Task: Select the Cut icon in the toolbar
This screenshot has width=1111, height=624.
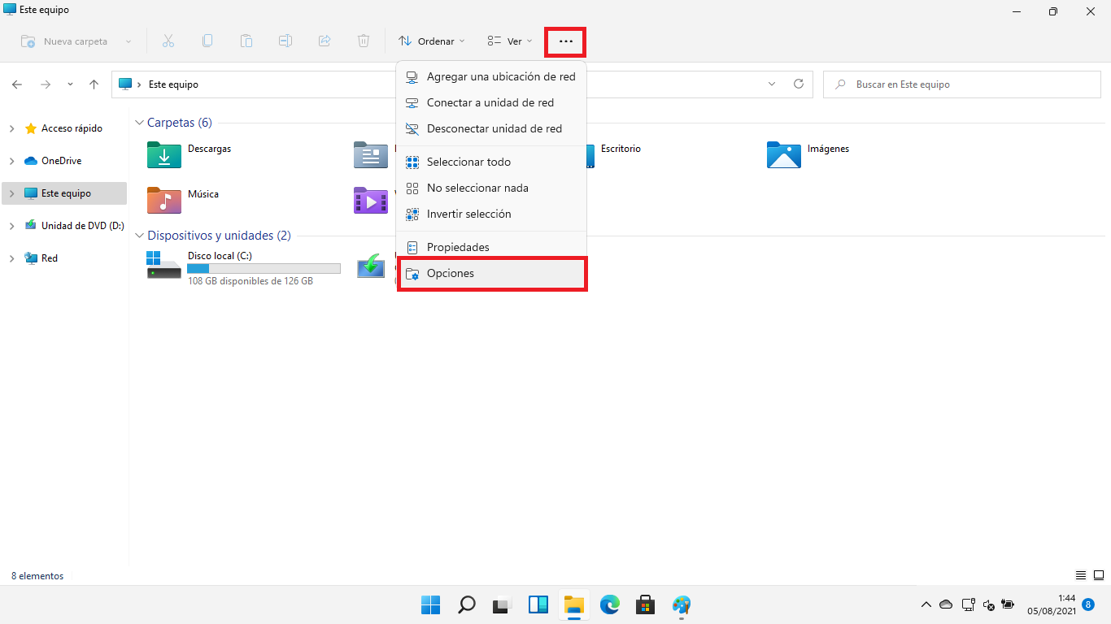Action: 168,40
